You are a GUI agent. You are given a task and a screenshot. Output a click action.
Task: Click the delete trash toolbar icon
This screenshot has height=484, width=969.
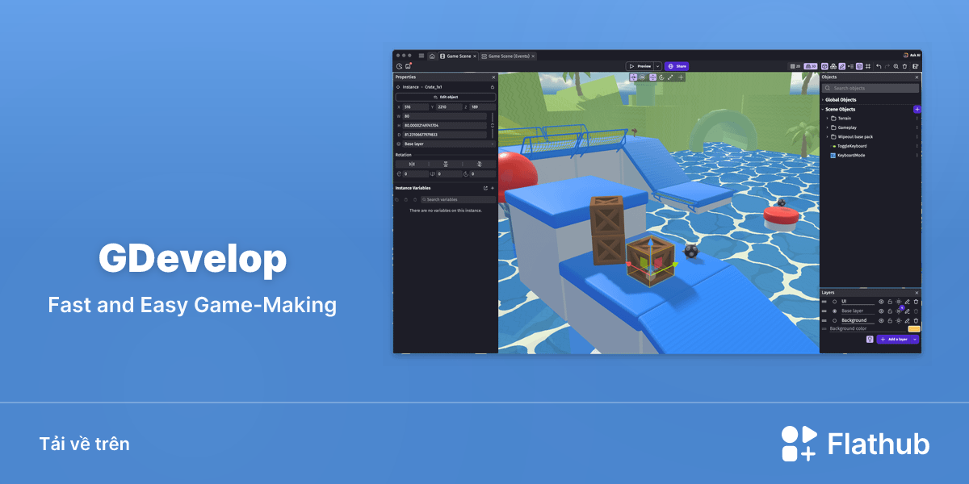click(904, 66)
